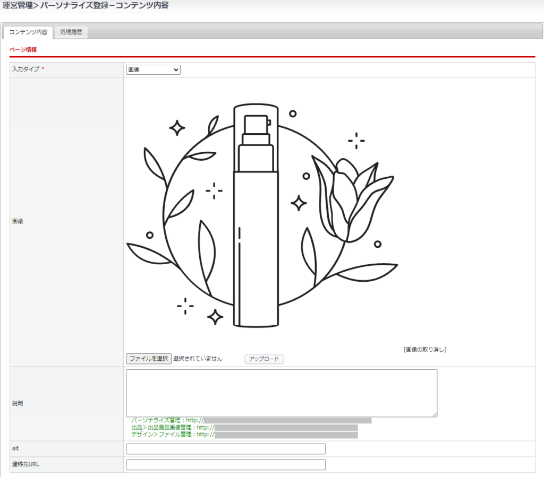This screenshot has height=477, width=544.
Task: Focus the 説明 text area
Action: pos(281,393)
